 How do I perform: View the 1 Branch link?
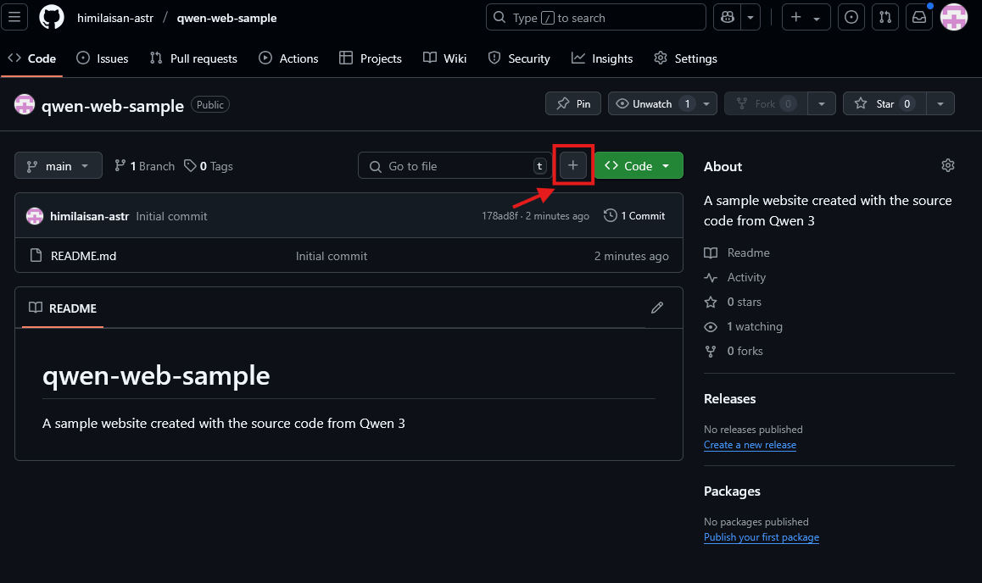[144, 166]
